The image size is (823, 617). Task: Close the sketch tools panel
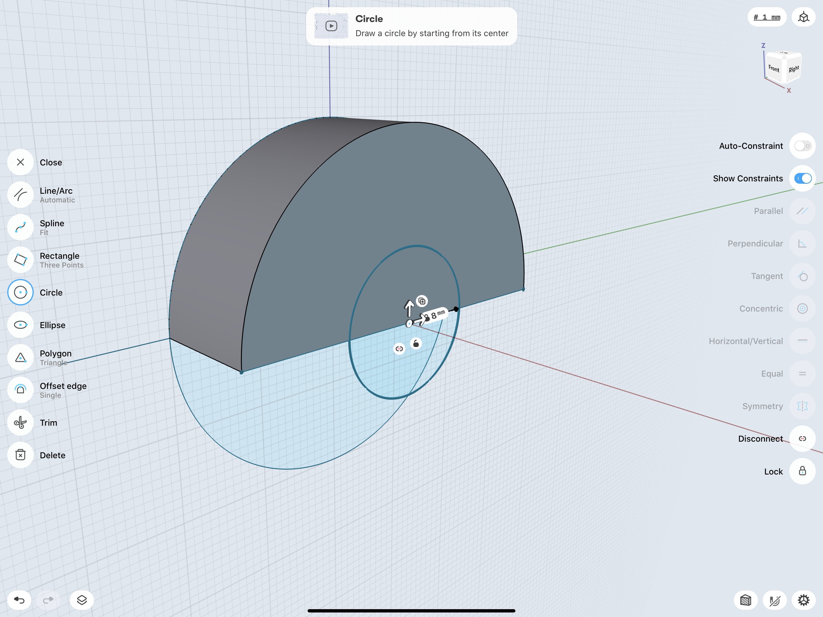click(20, 162)
